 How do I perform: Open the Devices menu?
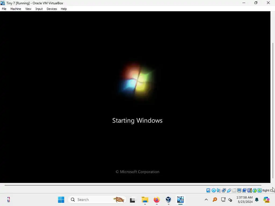click(x=52, y=9)
